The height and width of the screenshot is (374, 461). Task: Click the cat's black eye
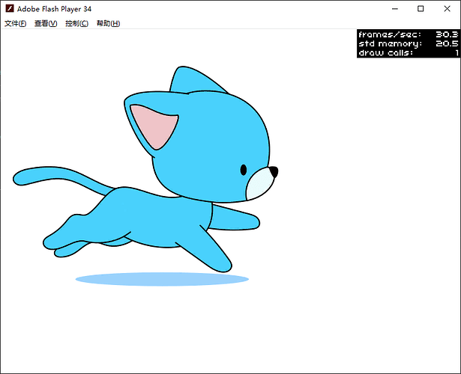coord(244,170)
